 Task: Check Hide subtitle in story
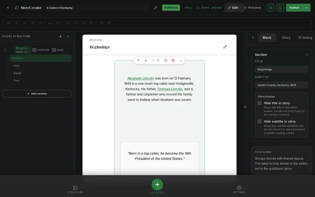[260, 121]
